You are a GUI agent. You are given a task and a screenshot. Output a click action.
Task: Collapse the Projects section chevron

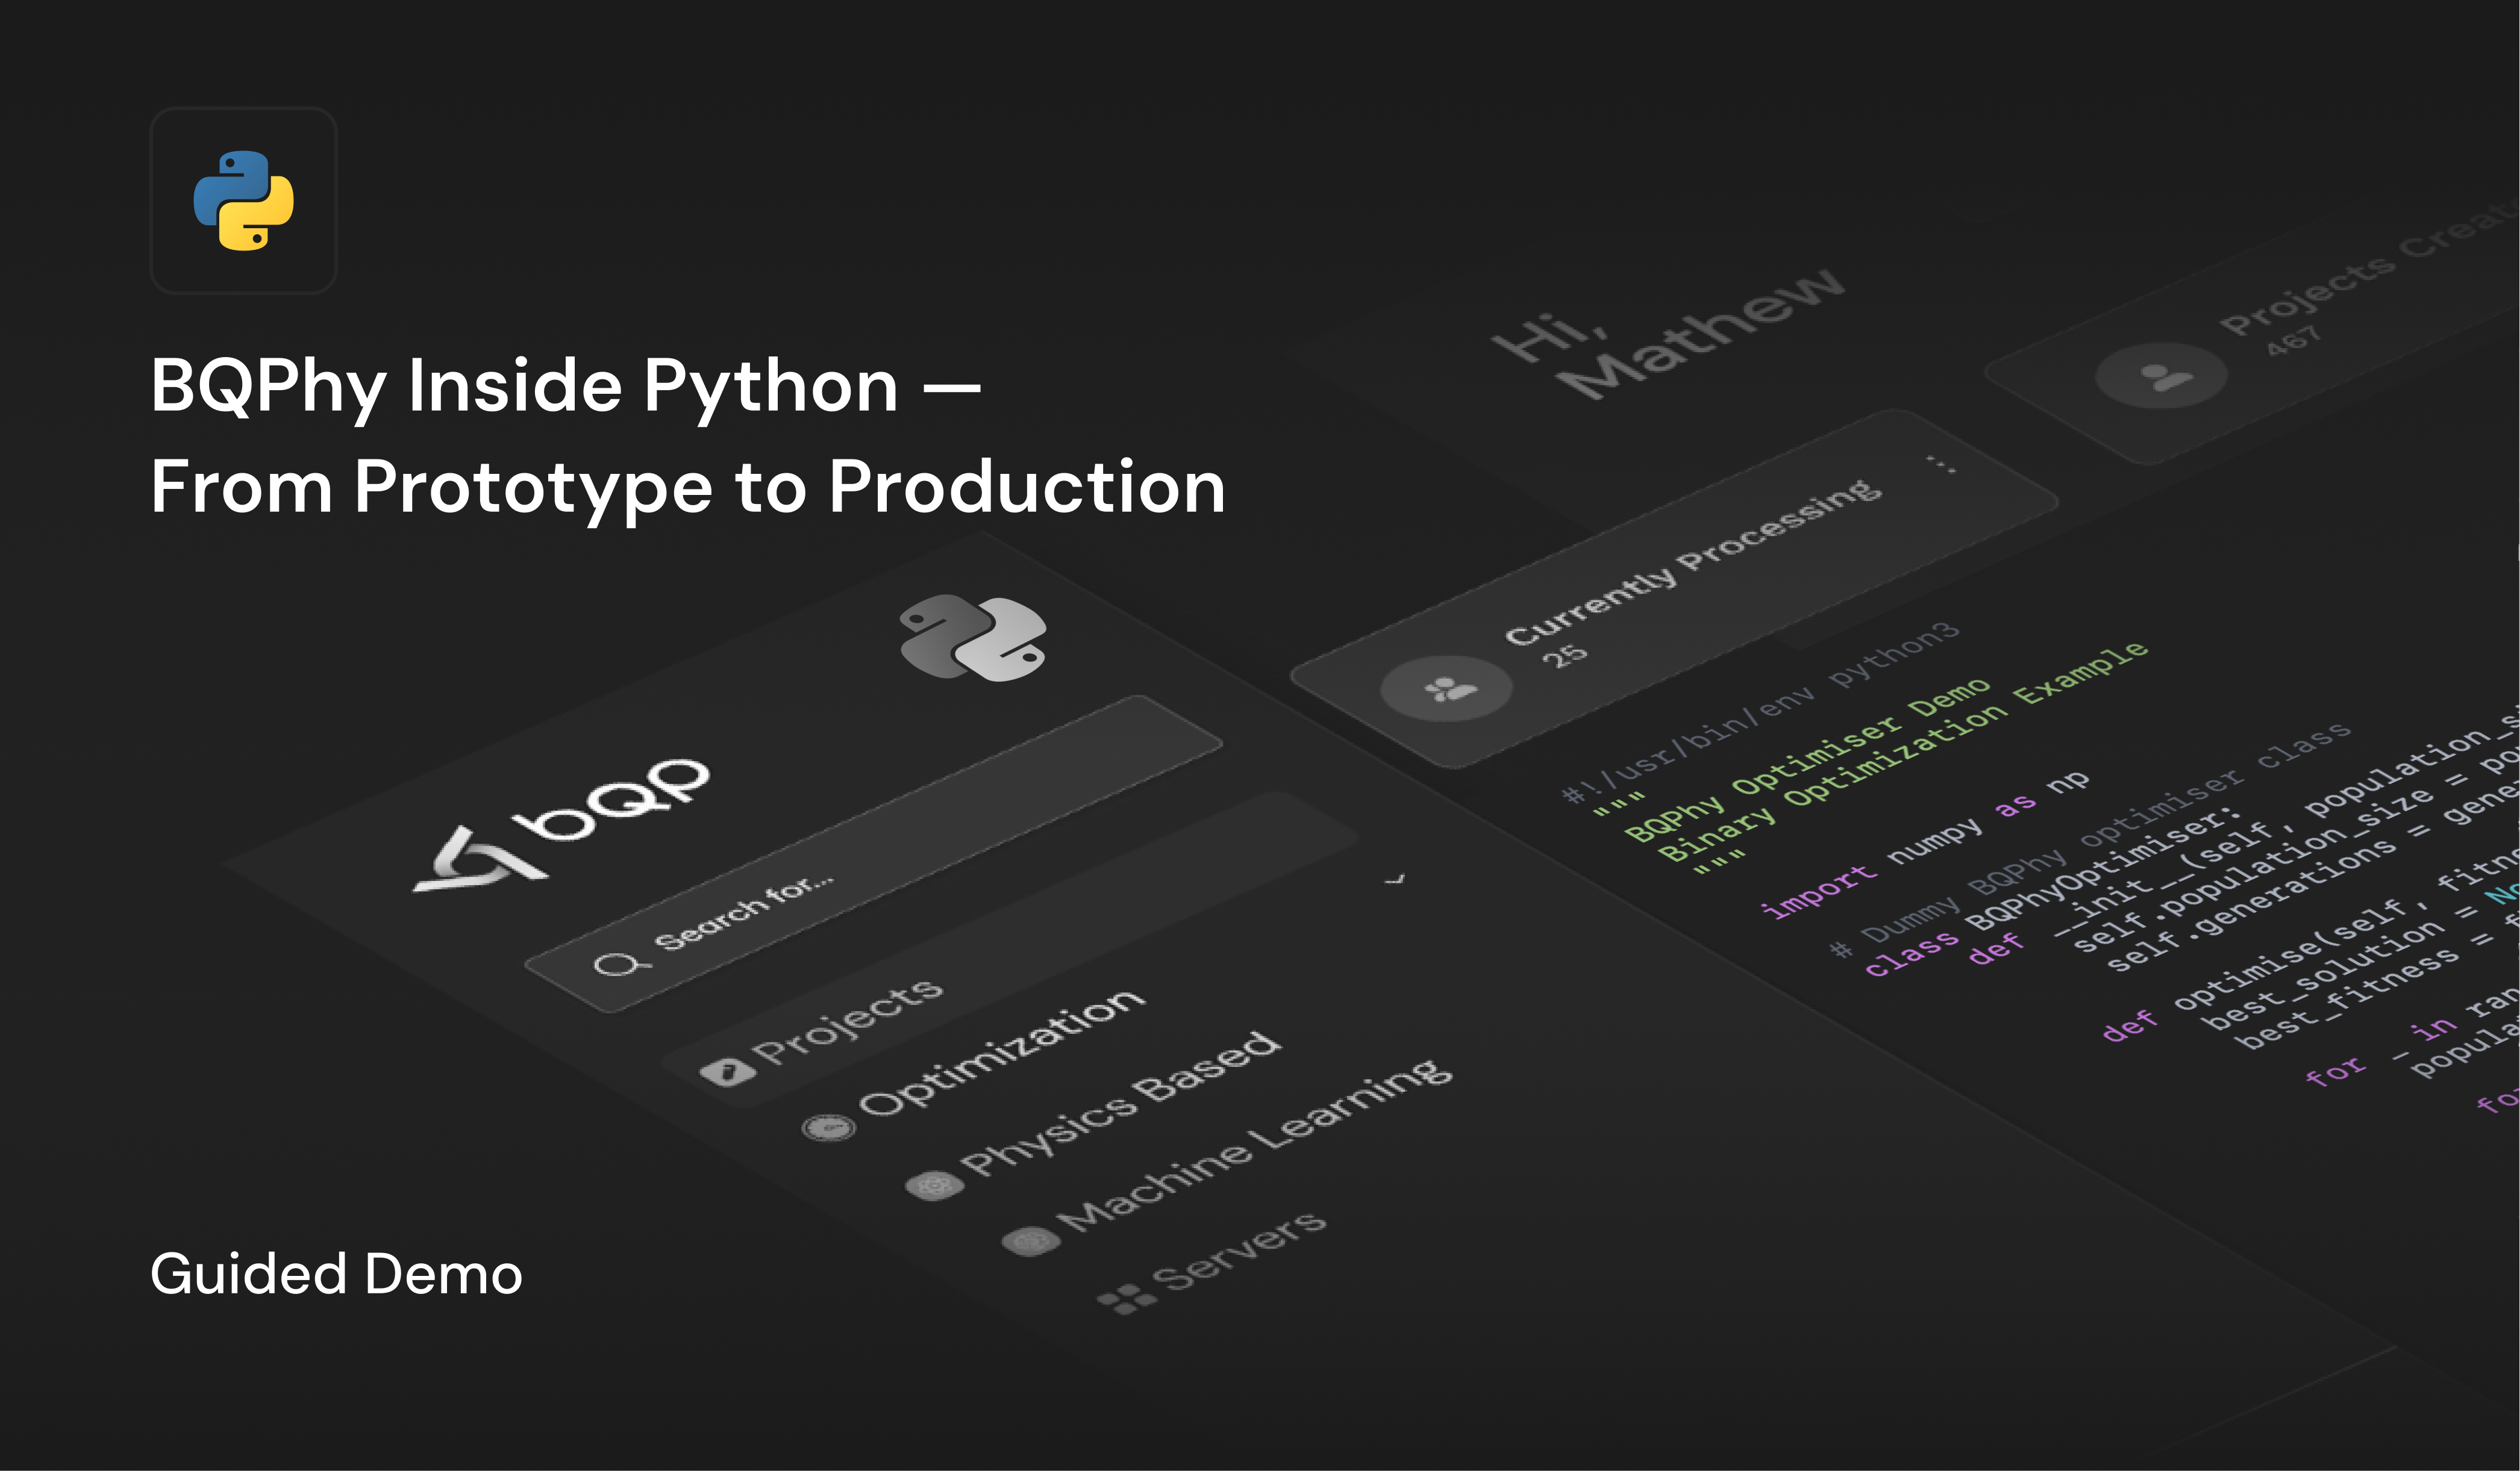click(1395, 879)
